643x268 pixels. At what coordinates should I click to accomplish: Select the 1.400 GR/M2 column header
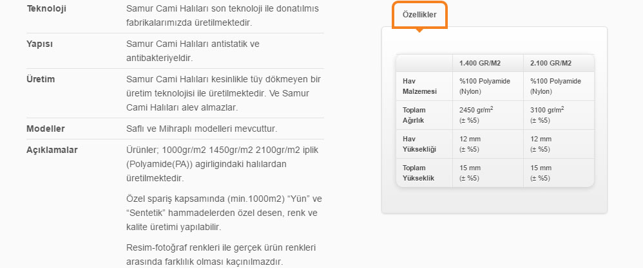coord(488,63)
